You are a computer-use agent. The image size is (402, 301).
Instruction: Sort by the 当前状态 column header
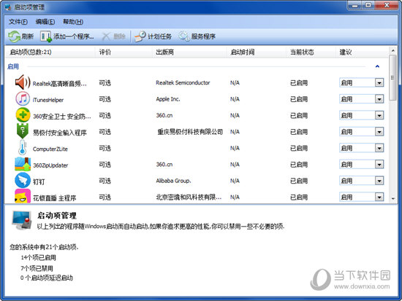(x=311, y=52)
